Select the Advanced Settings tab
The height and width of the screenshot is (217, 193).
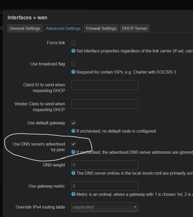[63, 28]
